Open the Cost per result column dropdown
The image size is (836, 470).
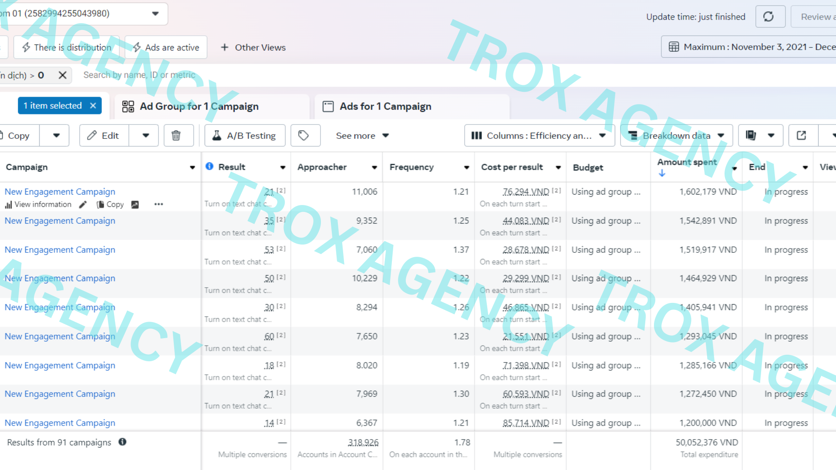click(x=558, y=168)
